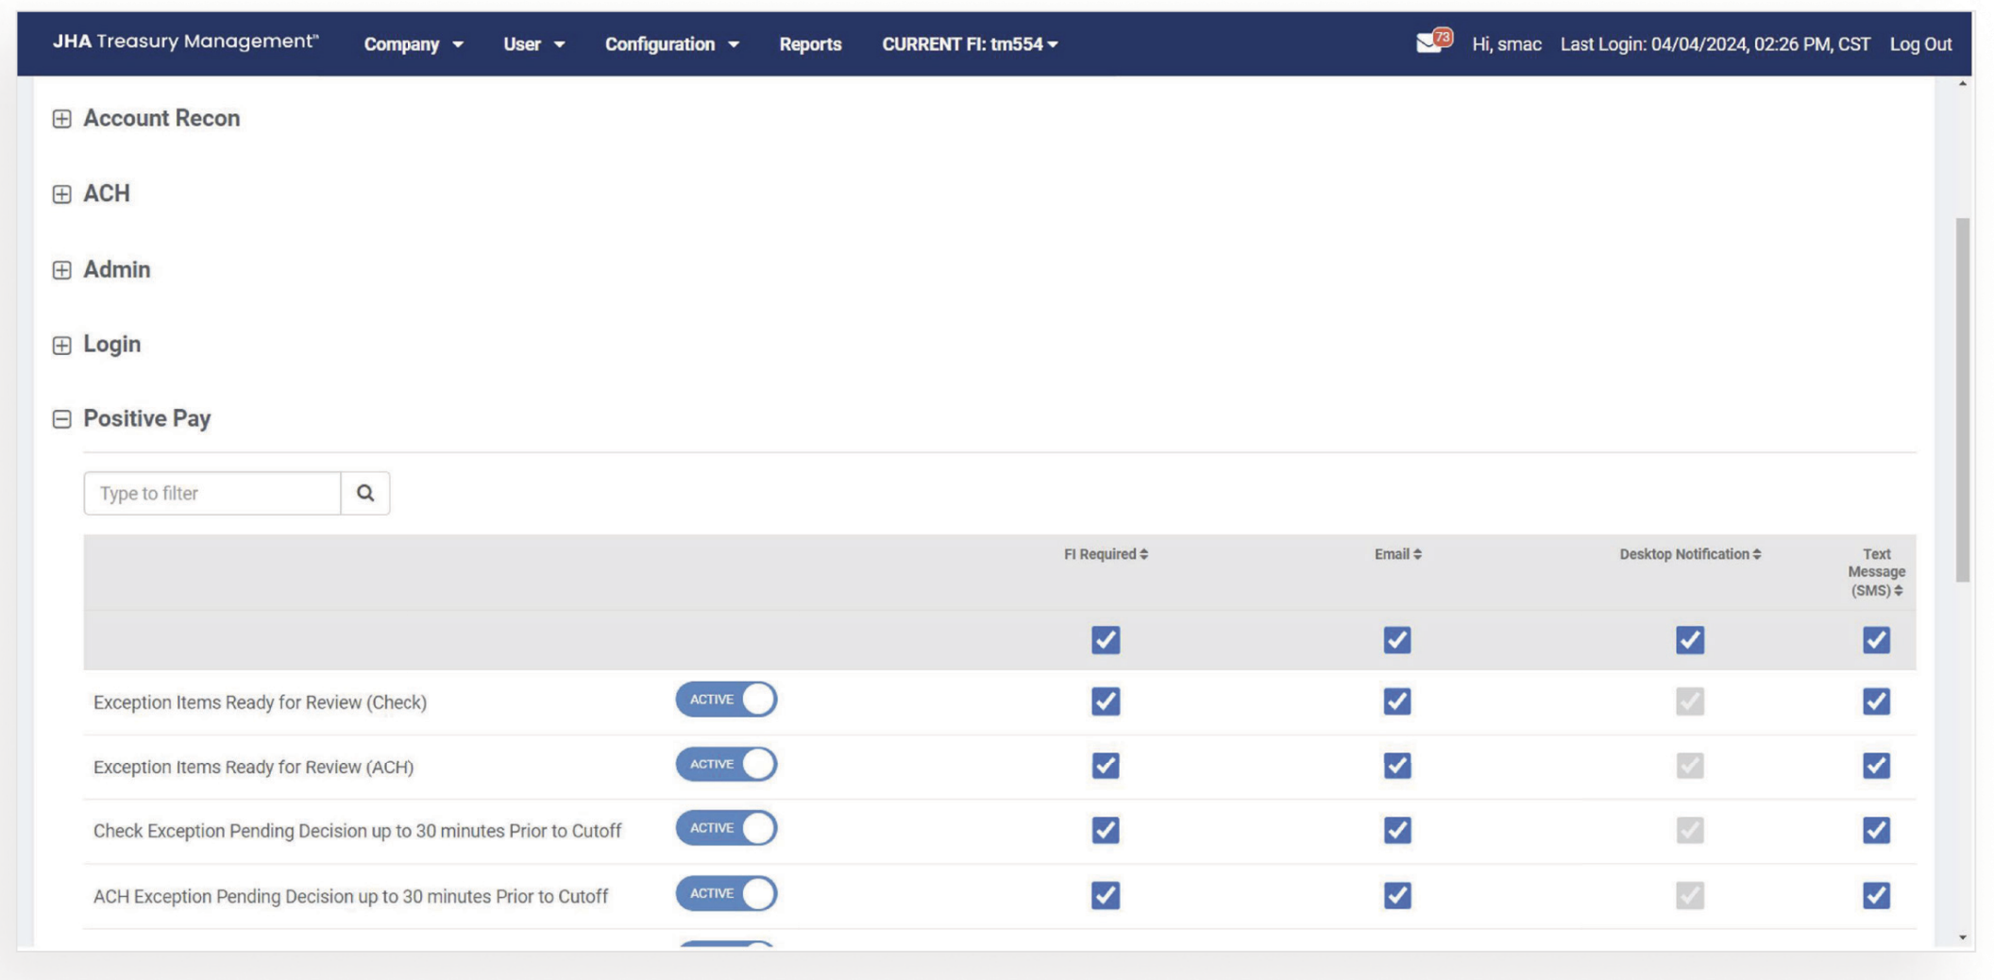Uncheck SMS for ACH Exception Pending Decision

[x=1876, y=895]
